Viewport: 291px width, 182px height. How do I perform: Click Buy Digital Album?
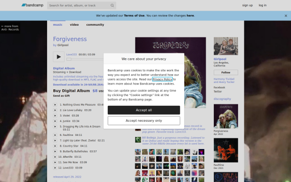[x=71, y=91]
